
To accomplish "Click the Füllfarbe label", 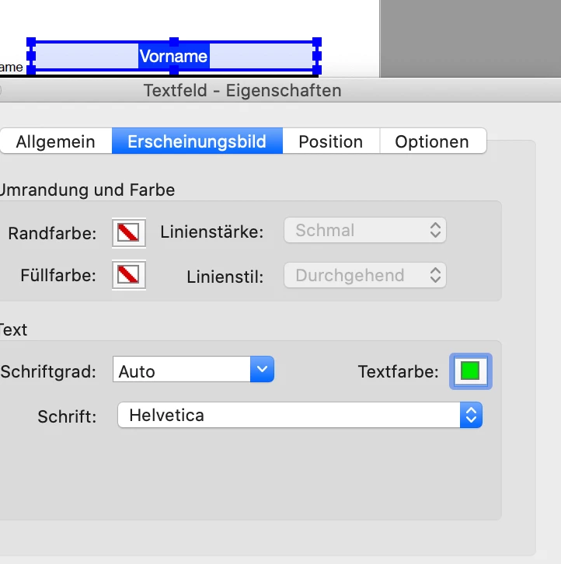I will [58, 275].
